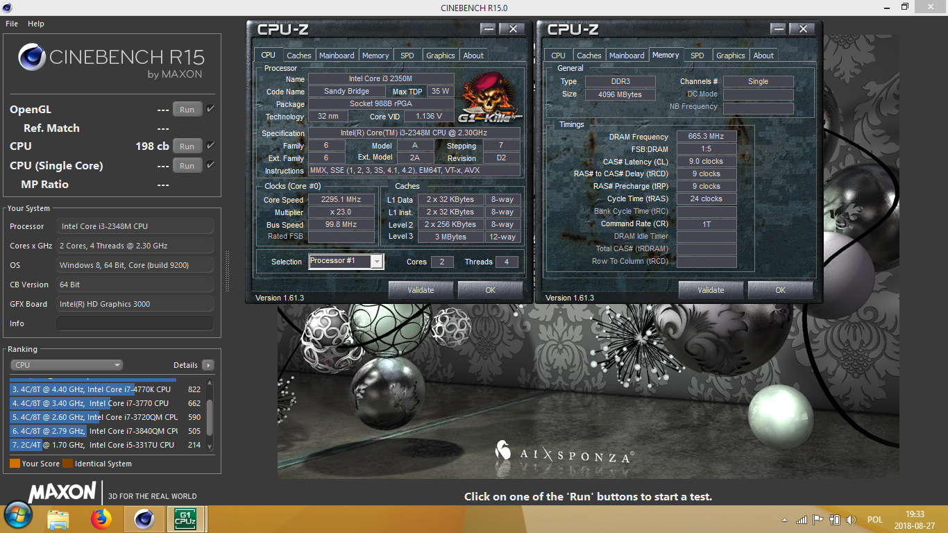The width and height of the screenshot is (948, 533).
Task: Click OK in left CPU-Z window
Action: pyautogui.click(x=491, y=290)
